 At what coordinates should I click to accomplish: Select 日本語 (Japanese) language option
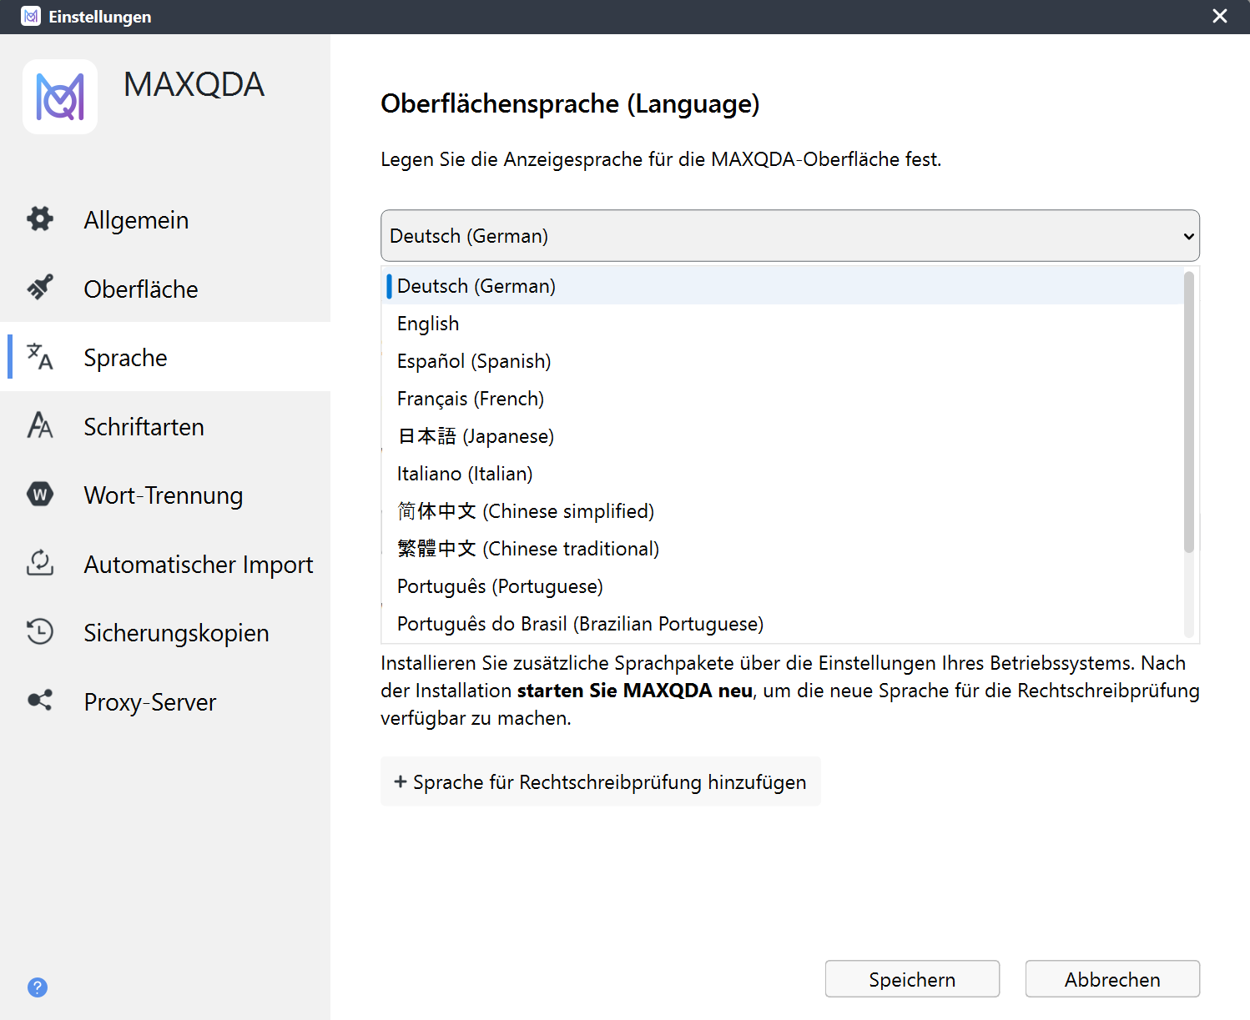pyautogui.click(x=783, y=436)
